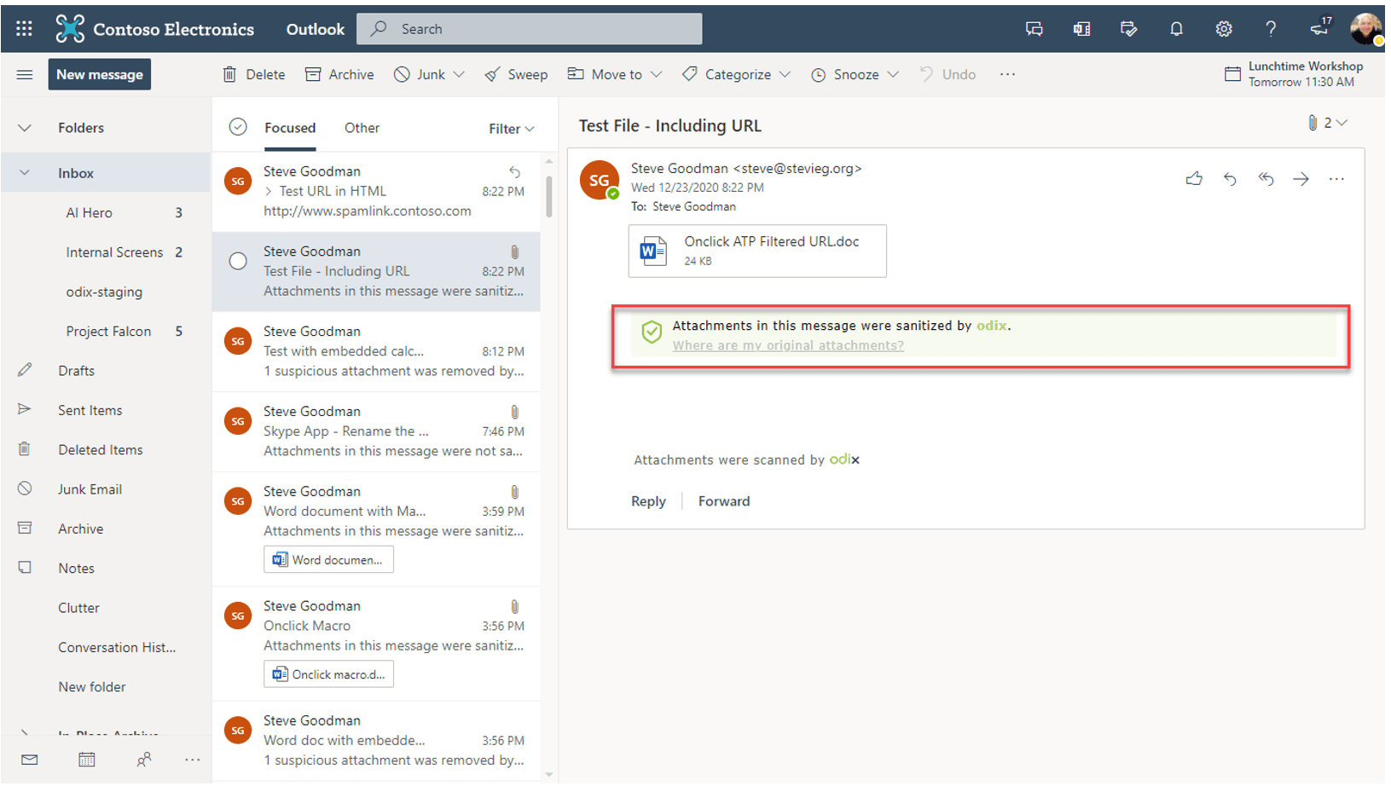Open the Outlook add-in icon in header
The width and height of the screenshot is (1391, 792).
[x=1081, y=29]
